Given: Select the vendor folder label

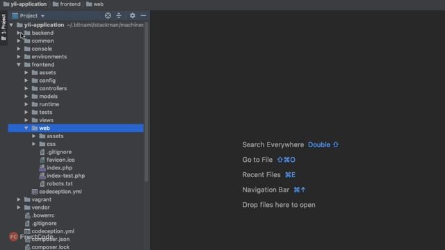Looking at the screenshot, I should point(40,208).
